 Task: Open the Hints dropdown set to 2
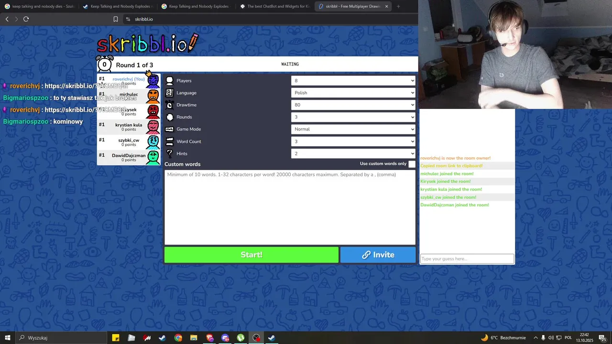(x=353, y=153)
